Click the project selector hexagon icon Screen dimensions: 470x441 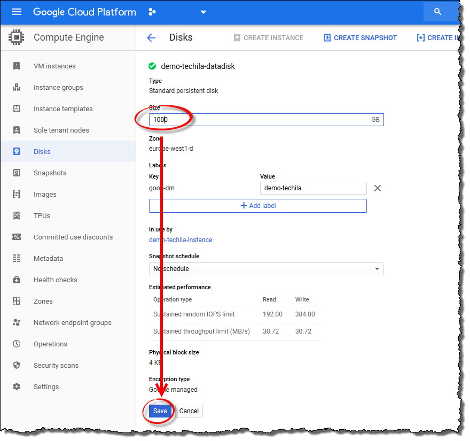click(x=152, y=12)
